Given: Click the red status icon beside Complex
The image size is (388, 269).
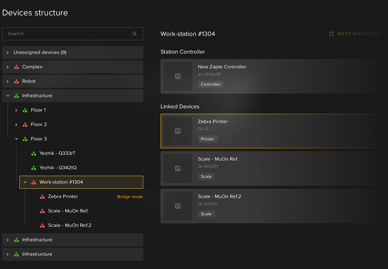Looking at the screenshot, I should tap(16, 67).
